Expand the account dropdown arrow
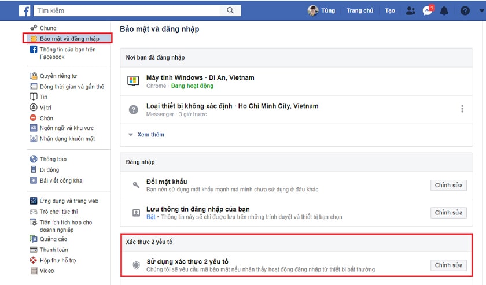The height and width of the screenshot is (285, 486). 481,10
